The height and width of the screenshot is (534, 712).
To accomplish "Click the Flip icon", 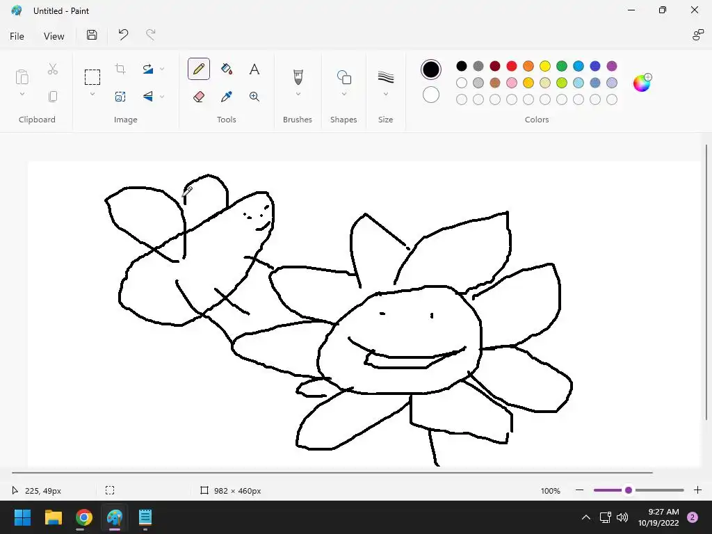I will (x=148, y=96).
